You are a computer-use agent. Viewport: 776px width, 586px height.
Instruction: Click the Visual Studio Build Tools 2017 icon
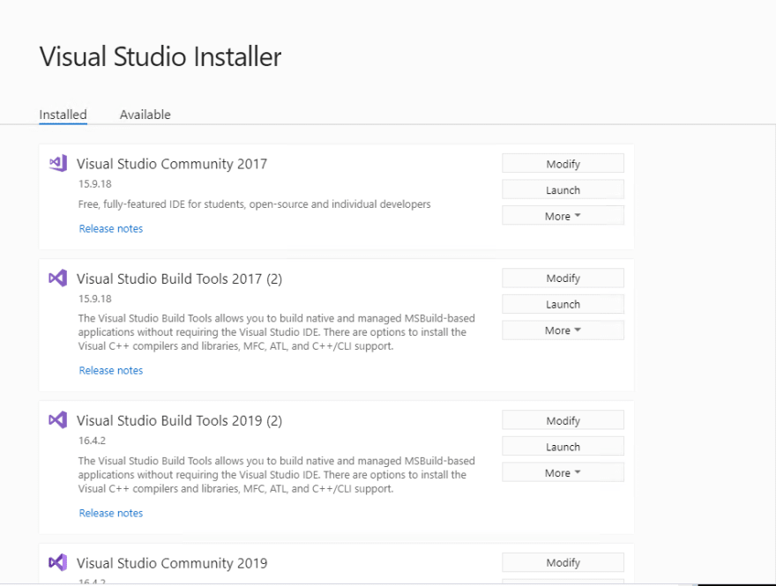[x=58, y=278]
